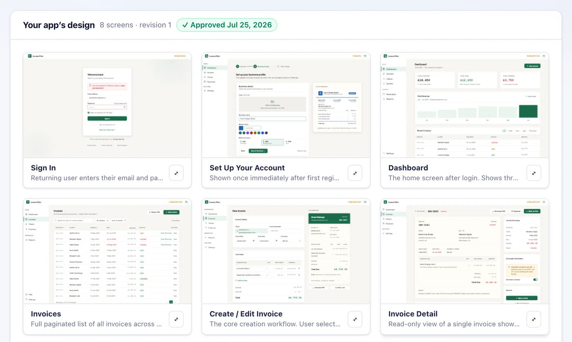Viewport: 572px width, 342px height.
Task: Expand the Invoice Detail screen preview
Action: click(534, 319)
